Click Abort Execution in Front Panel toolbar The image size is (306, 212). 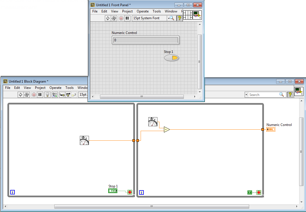pos(121,18)
